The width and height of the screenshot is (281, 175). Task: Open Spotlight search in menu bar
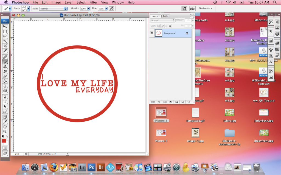275,2
